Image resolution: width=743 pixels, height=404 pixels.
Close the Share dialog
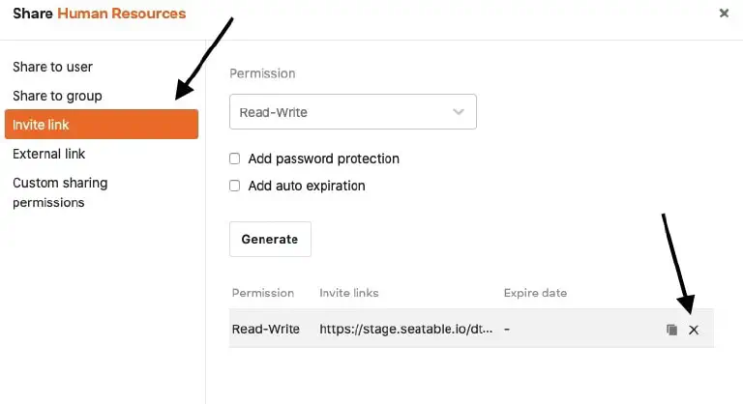point(724,14)
